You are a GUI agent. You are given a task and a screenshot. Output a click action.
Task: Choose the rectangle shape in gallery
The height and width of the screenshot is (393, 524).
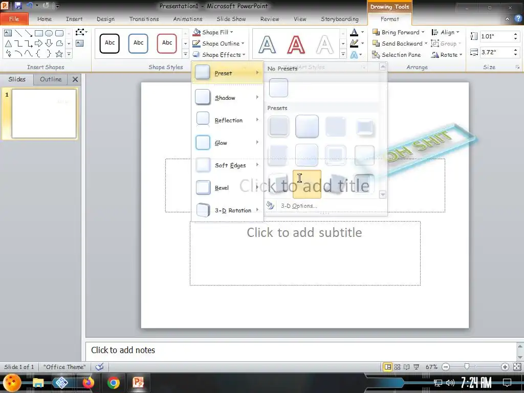[39, 33]
